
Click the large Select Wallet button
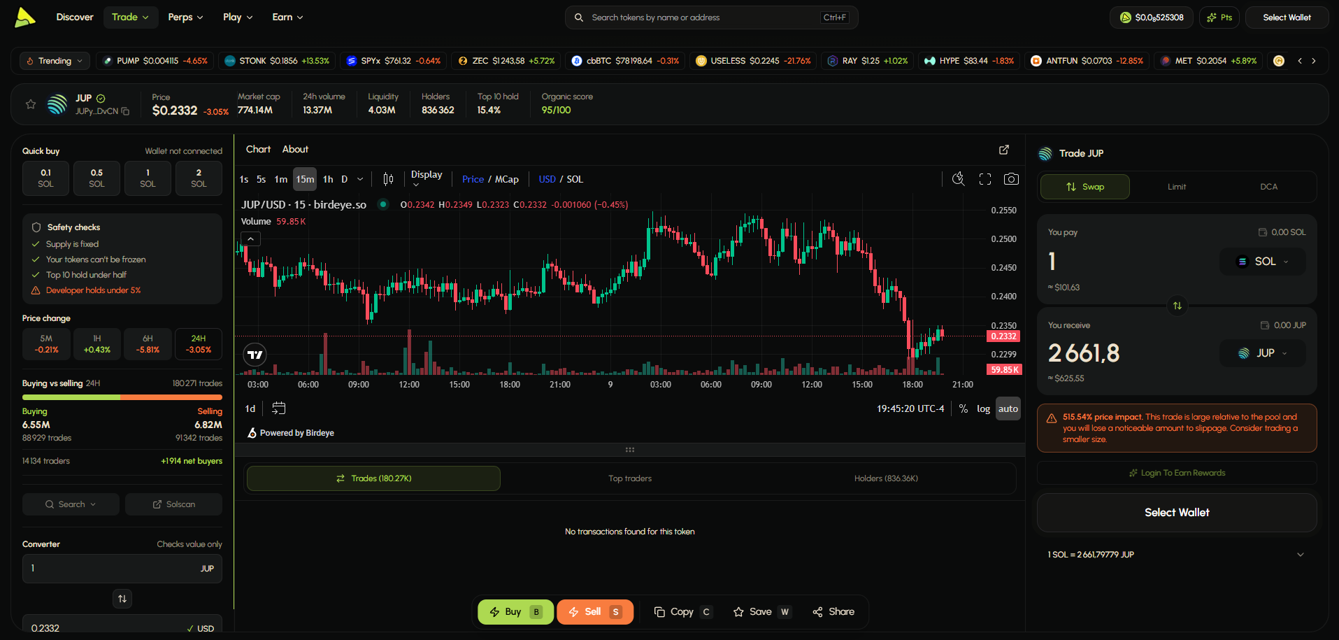[1177, 513]
